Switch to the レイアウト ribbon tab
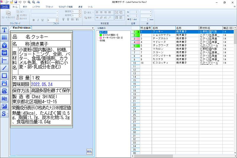This screenshot has height=158, width=237. [x=36, y=6]
